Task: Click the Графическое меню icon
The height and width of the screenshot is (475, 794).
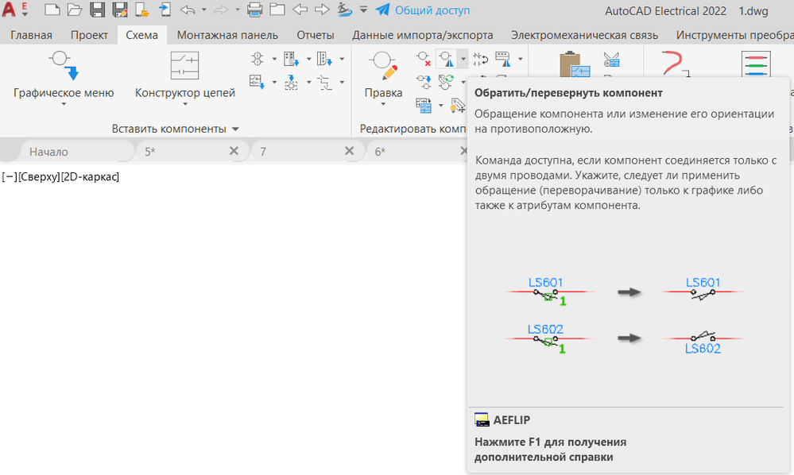Action: click(64, 65)
